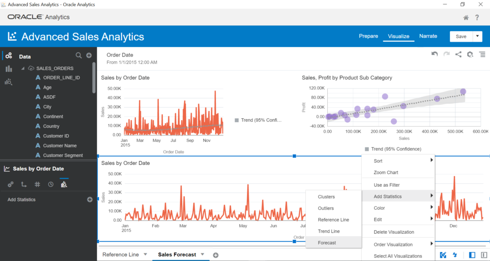
Task: Click Zoom Chart in context menu
Action: pyautogui.click(x=398, y=172)
